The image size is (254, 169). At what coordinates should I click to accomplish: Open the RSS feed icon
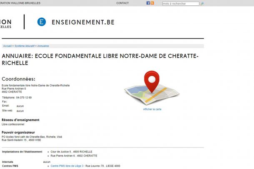pyautogui.click(x=152, y=3)
